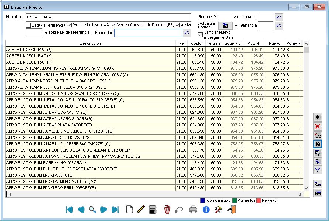The image size is (329, 221).
Task: Sort by the Descripción column header
Action: 90,43
